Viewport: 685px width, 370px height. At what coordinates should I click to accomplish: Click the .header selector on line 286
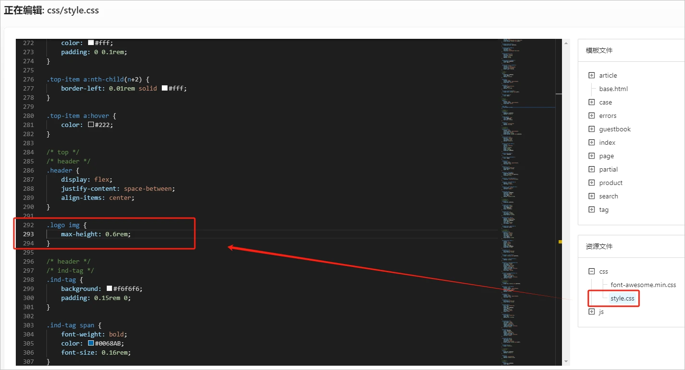(x=59, y=170)
